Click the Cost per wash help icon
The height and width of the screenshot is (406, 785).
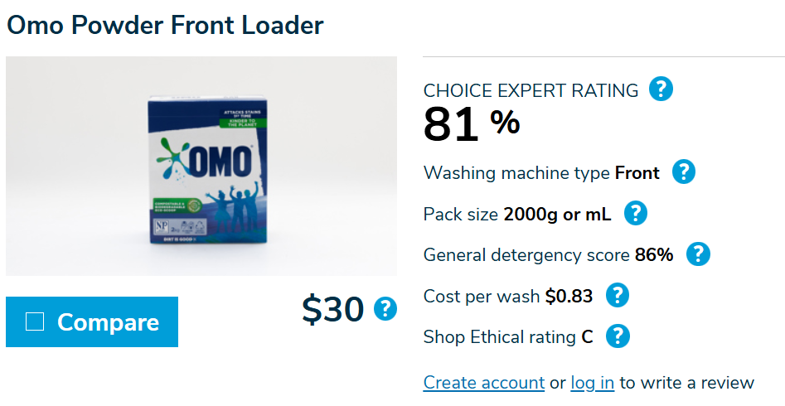coord(618,296)
